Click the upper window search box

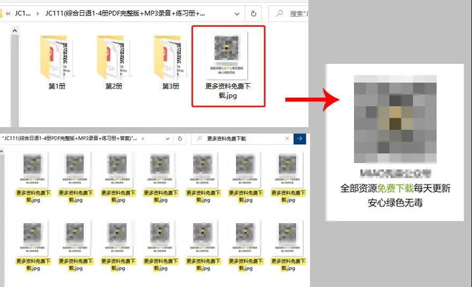pyautogui.click(x=289, y=13)
